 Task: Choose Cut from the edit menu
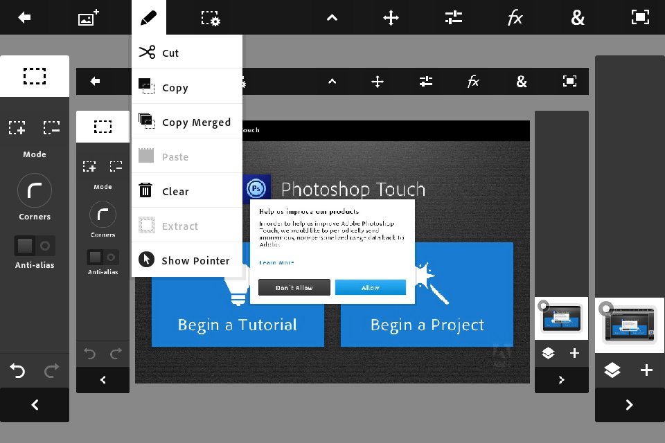[x=187, y=53]
